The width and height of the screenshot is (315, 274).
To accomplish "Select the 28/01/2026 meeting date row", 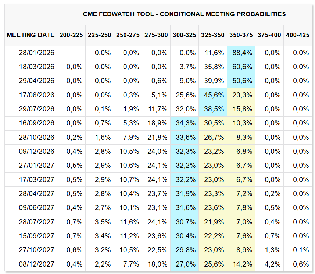I will pyautogui.click(x=36, y=53).
